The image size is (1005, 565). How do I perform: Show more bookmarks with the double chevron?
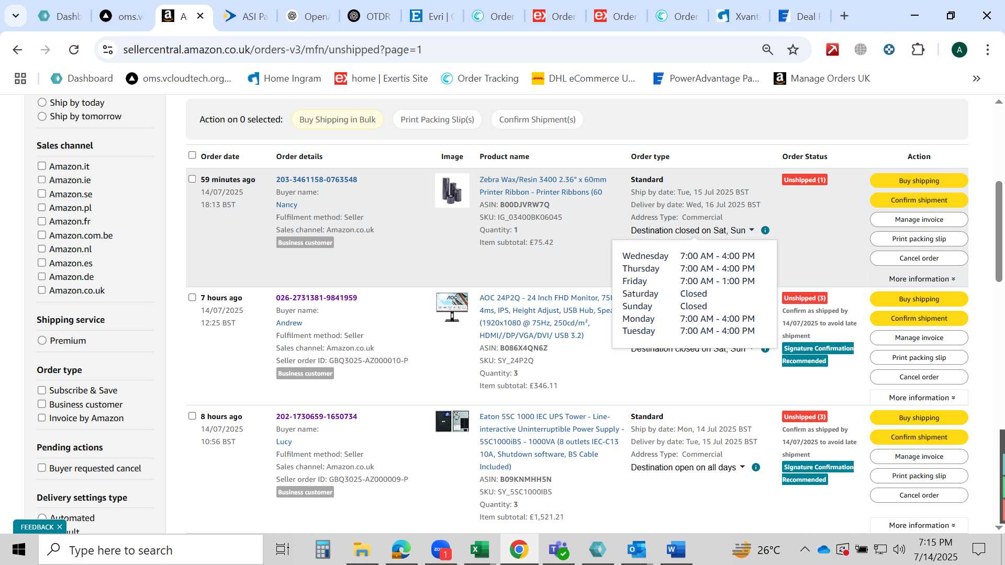point(976,78)
